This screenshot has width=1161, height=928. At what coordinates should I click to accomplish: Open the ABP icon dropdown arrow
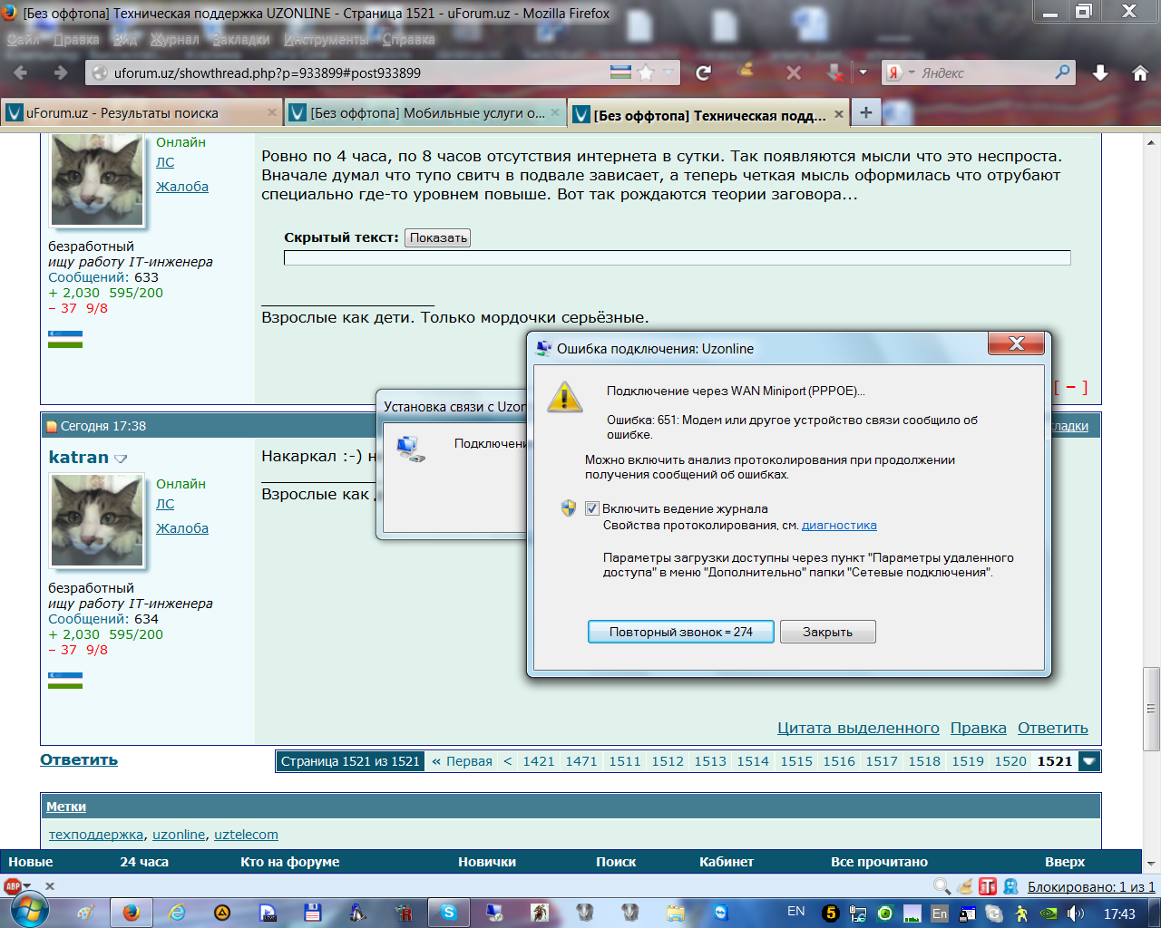click(x=27, y=886)
